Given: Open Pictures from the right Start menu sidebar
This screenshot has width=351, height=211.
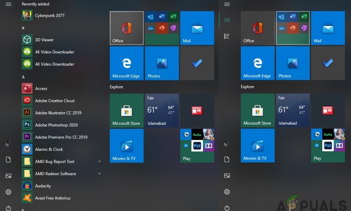Looking at the screenshot, I should click(x=227, y=176).
